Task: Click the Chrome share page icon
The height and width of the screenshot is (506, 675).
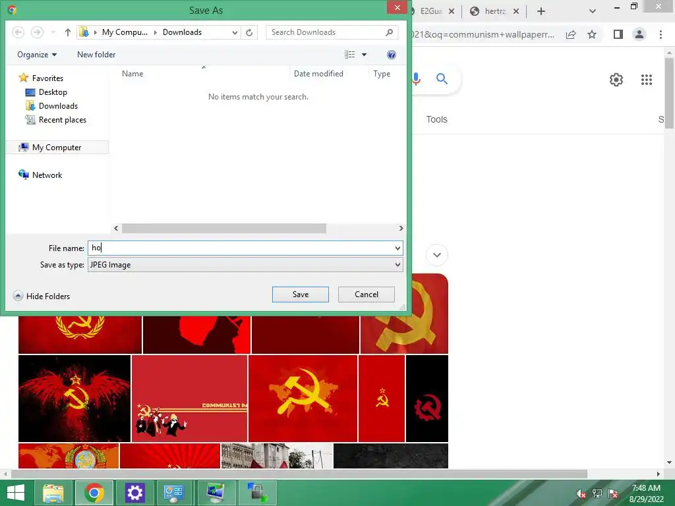Action: pos(571,34)
